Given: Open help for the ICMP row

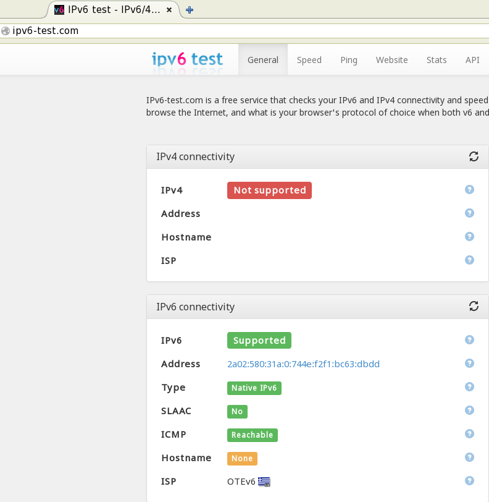Looking at the screenshot, I should click(469, 433).
